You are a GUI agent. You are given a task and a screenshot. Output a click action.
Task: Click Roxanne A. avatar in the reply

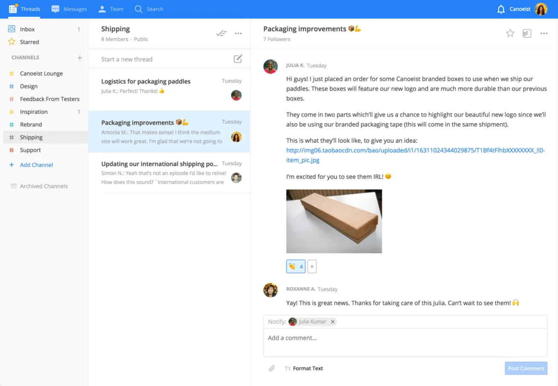point(271,290)
